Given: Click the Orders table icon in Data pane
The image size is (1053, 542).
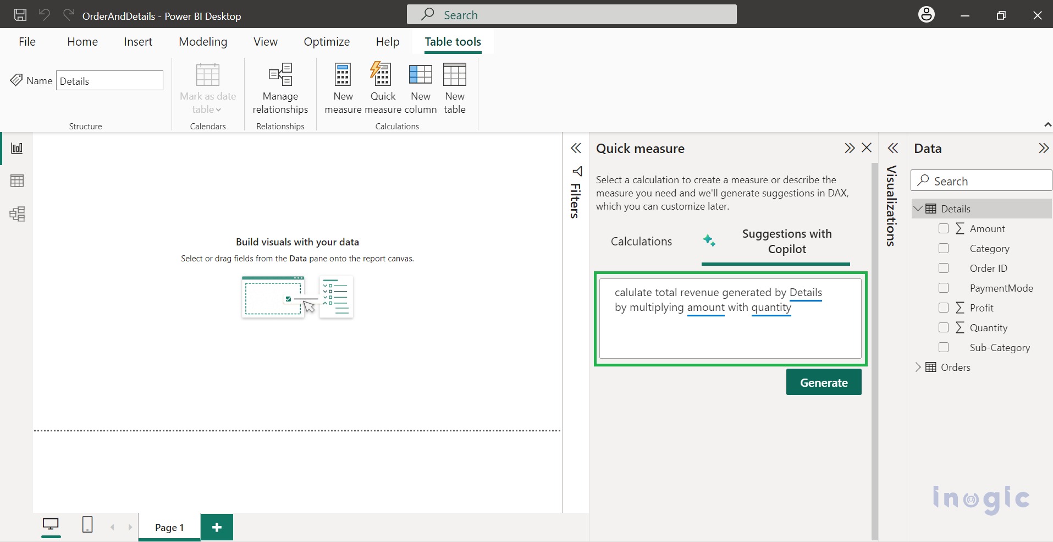Looking at the screenshot, I should coord(931,367).
